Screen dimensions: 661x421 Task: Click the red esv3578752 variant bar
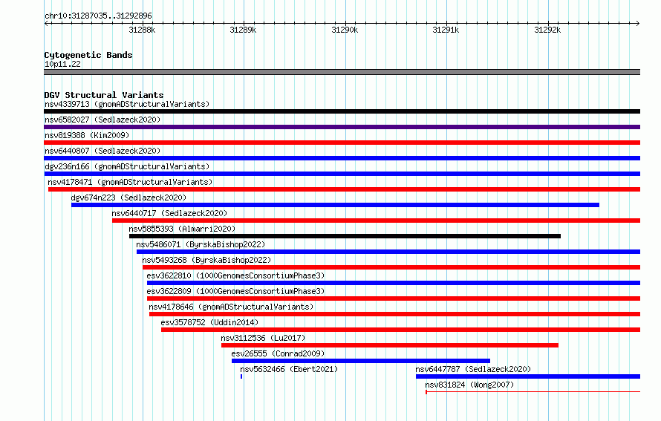click(x=400, y=330)
